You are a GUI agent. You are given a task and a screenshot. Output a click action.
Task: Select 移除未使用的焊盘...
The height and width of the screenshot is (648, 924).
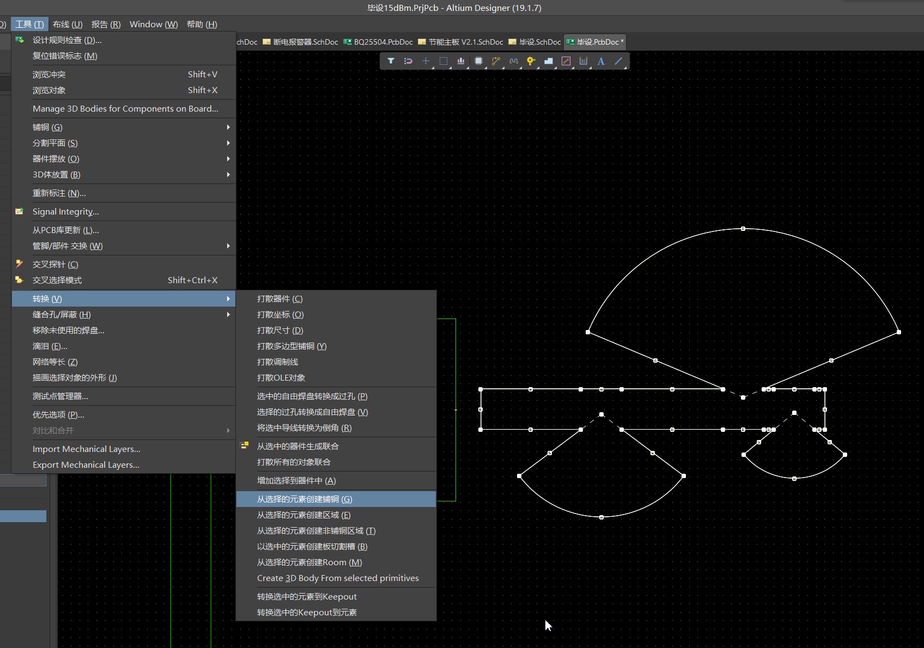tap(124, 331)
